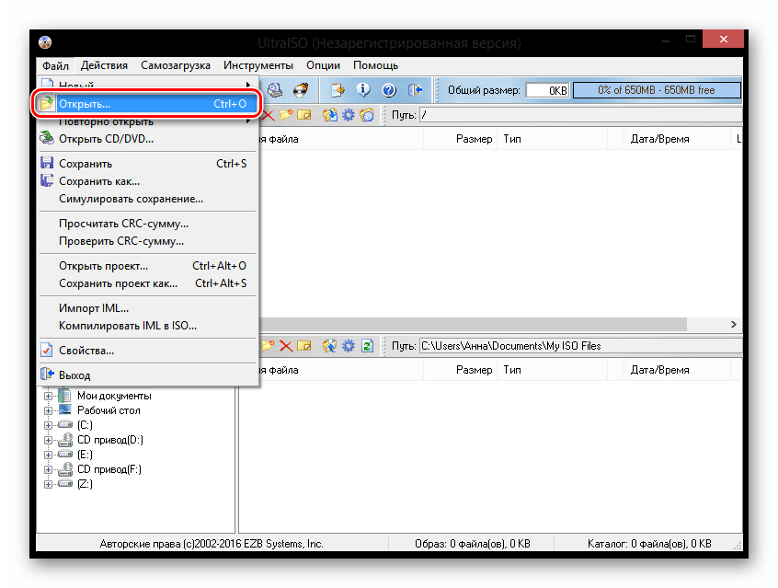Click the rename icon in the lower local toolbar
The image size is (778, 588).
303,346
